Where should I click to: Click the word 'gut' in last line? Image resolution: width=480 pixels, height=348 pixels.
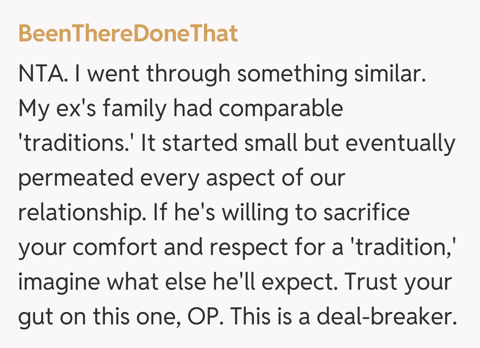point(34,317)
